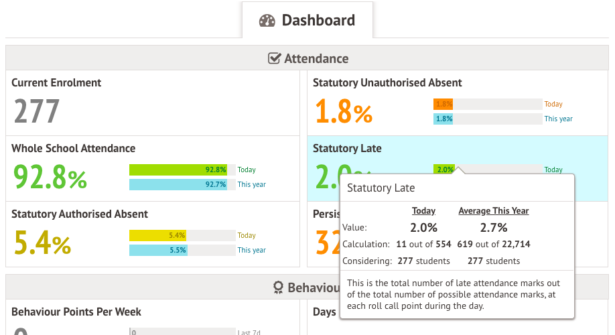Click the Attendance checkbox icon in header
Screen dimensions: 615x335
point(274,58)
